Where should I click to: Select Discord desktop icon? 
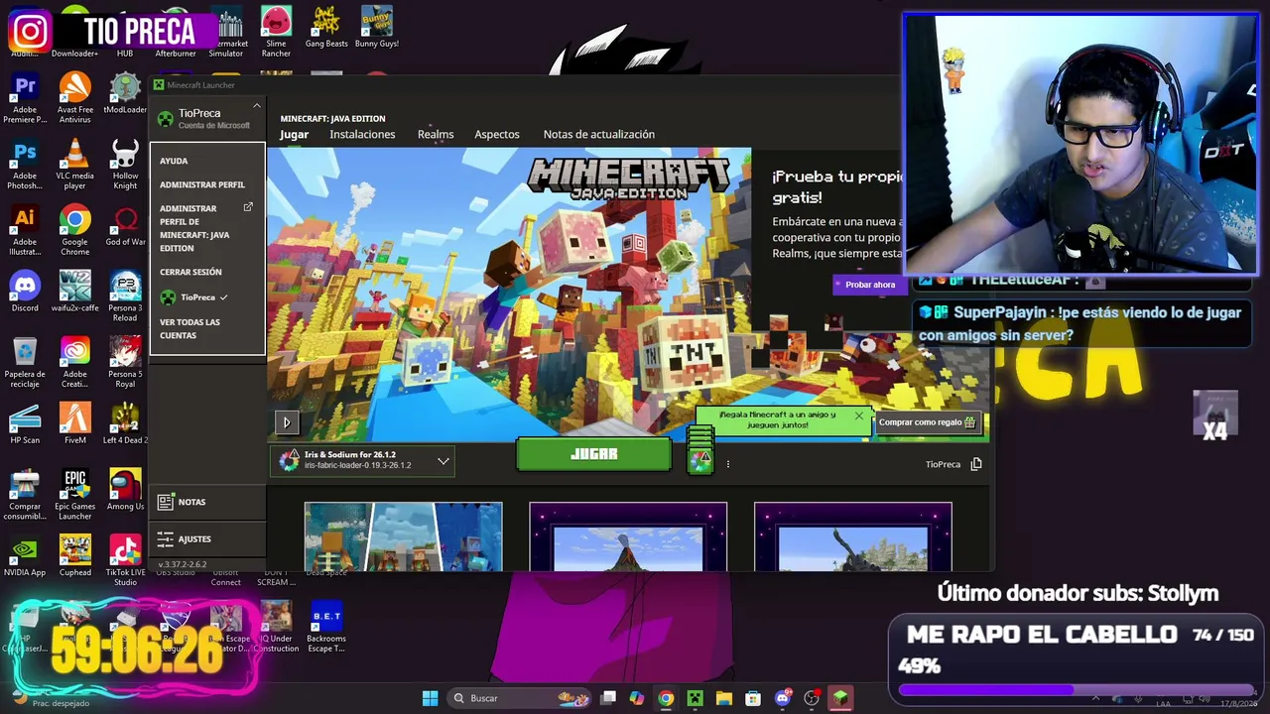[25, 292]
